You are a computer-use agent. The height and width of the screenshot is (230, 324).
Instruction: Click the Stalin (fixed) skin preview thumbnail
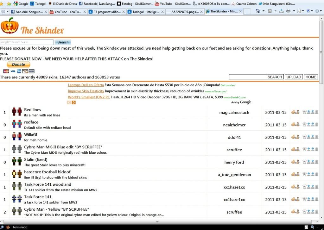17,161
